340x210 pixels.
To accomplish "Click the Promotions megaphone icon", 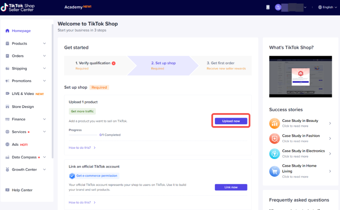I will pyautogui.click(x=7, y=81).
